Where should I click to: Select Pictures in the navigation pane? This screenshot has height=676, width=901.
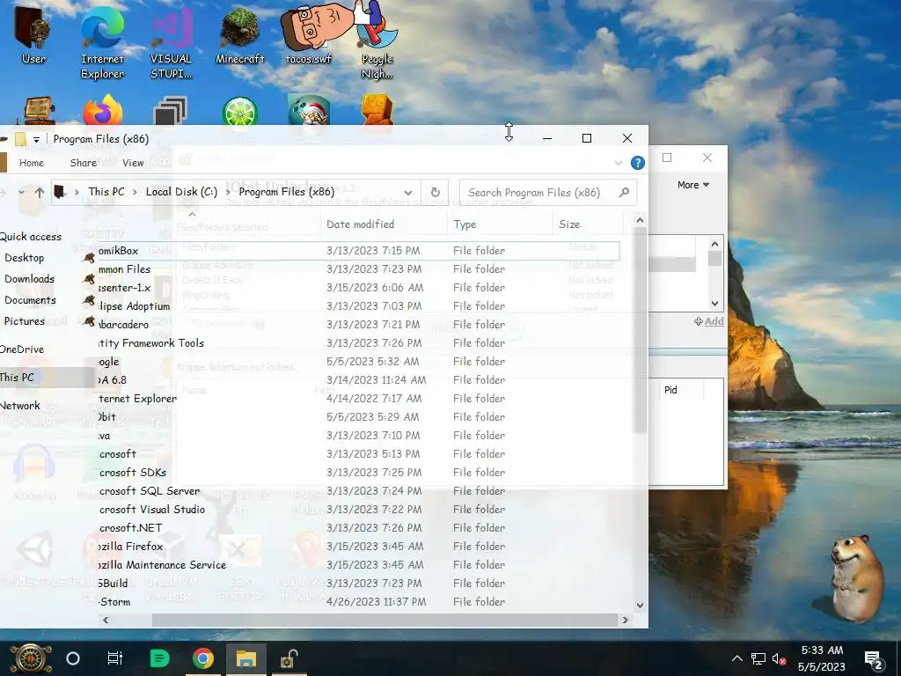pos(24,321)
